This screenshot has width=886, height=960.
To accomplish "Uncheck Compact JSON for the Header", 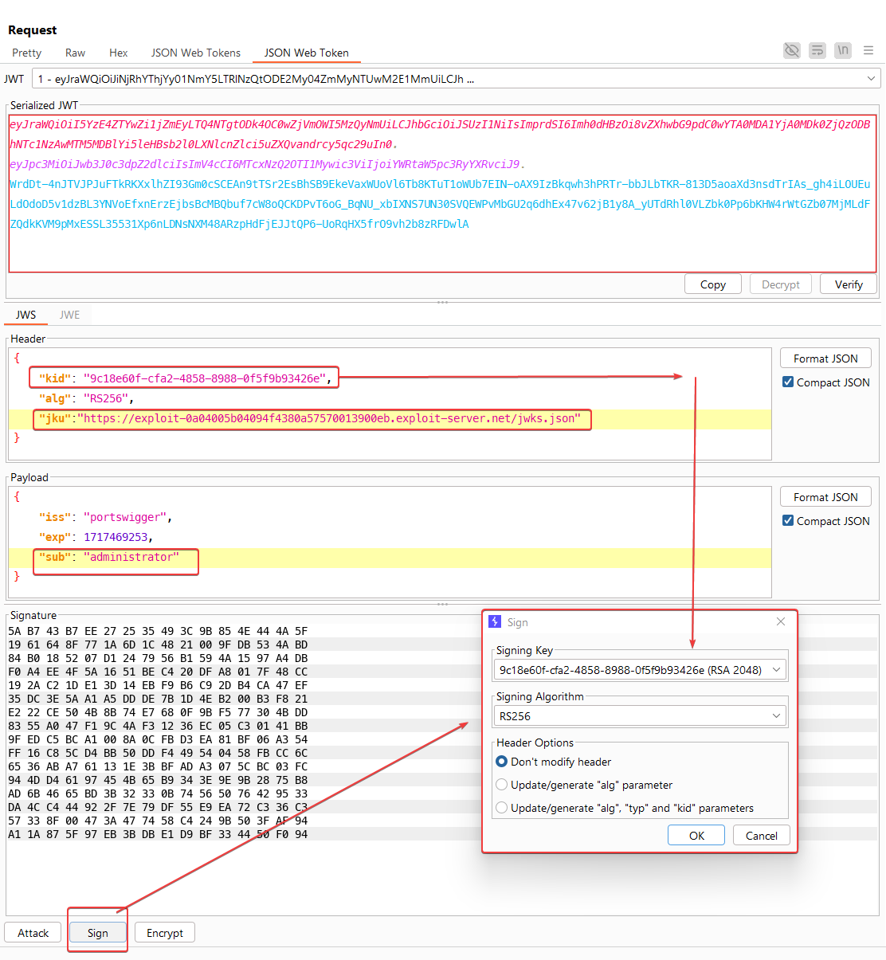I will click(788, 382).
